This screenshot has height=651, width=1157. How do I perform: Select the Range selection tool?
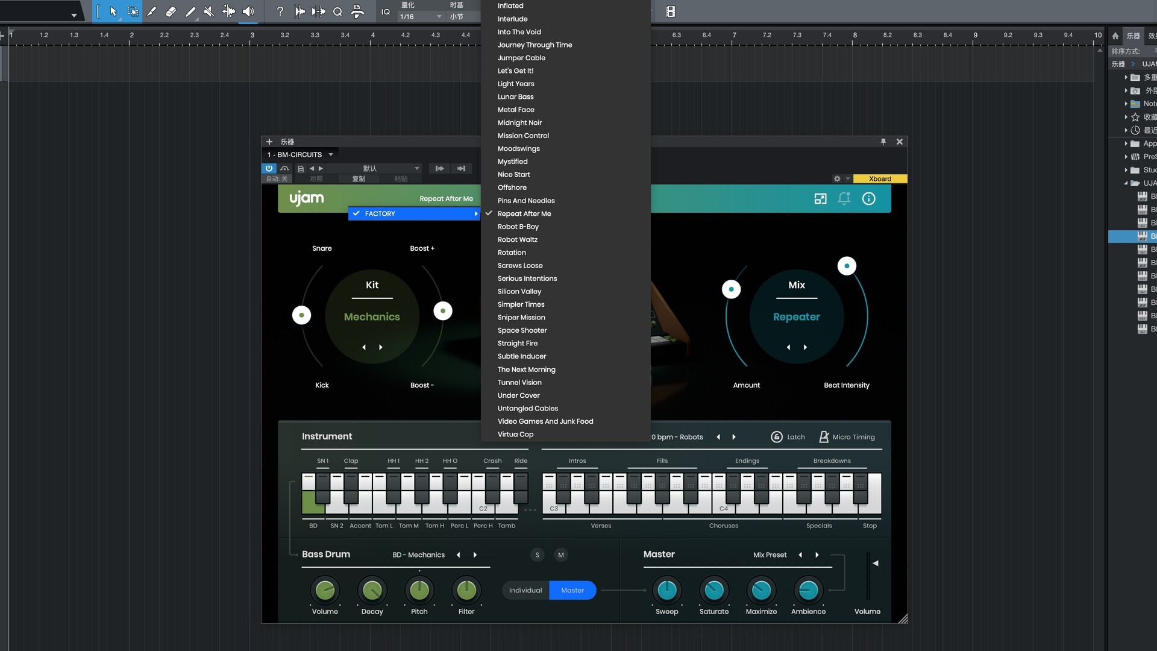coord(133,11)
